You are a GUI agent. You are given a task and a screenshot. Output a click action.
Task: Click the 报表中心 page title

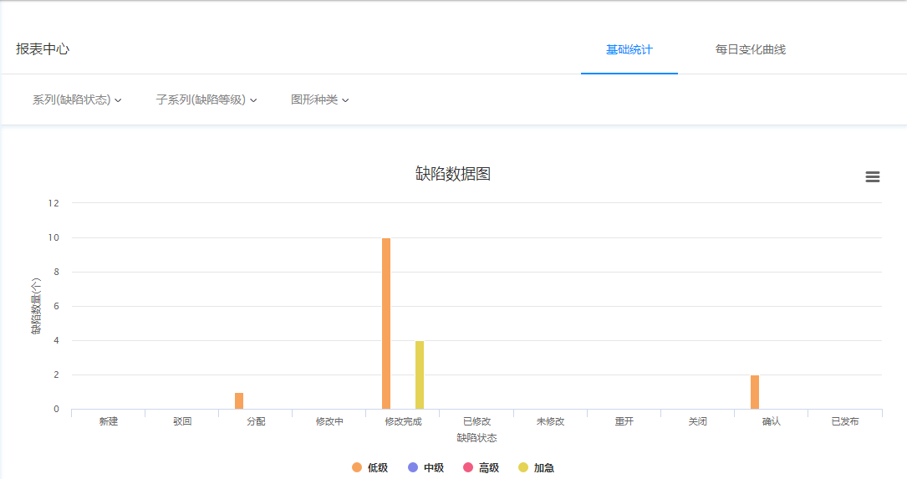tap(43, 49)
